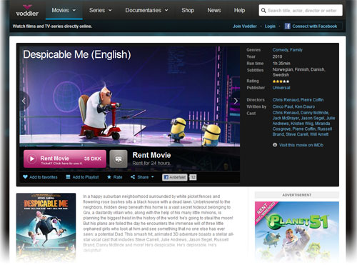
Task: Open the Shop menu item
Action: pos(188,10)
